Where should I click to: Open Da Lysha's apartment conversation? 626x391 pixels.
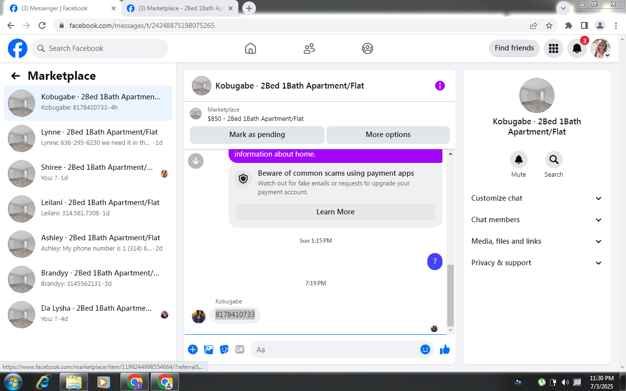tap(88, 315)
